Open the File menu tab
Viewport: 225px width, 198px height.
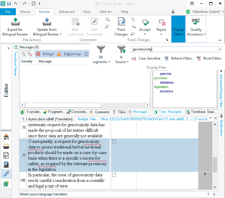point(8,12)
